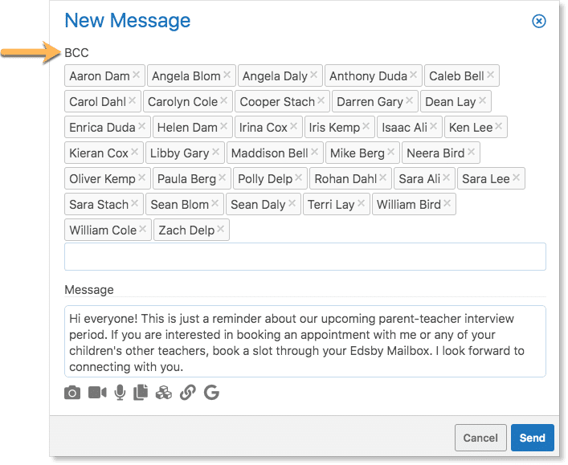Select the Cooper Stach name text

[277, 102]
